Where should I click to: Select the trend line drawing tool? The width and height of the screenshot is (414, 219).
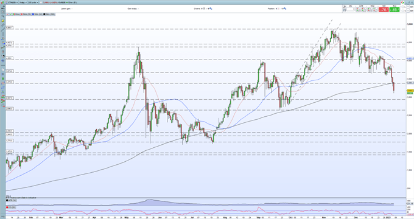click(3, 29)
